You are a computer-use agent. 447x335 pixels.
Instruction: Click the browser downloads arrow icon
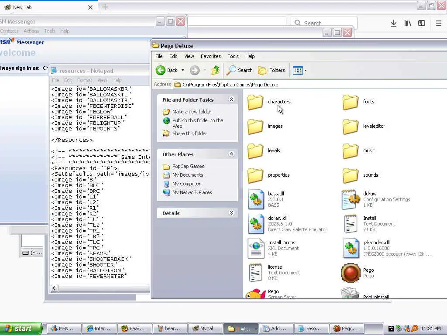(394, 23)
